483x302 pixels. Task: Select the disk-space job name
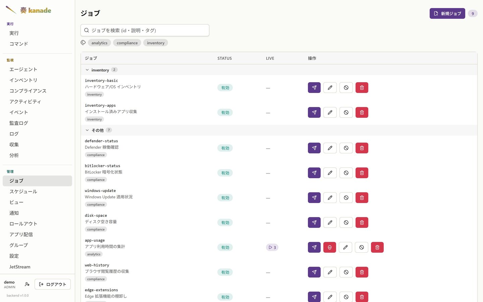96,215
